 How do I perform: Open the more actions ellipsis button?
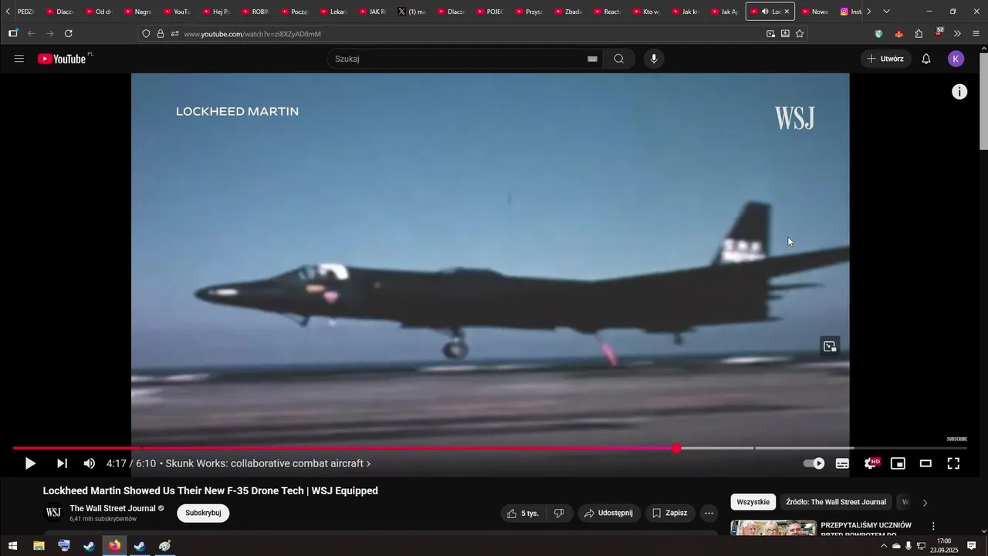pyautogui.click(x=709, y=513)
